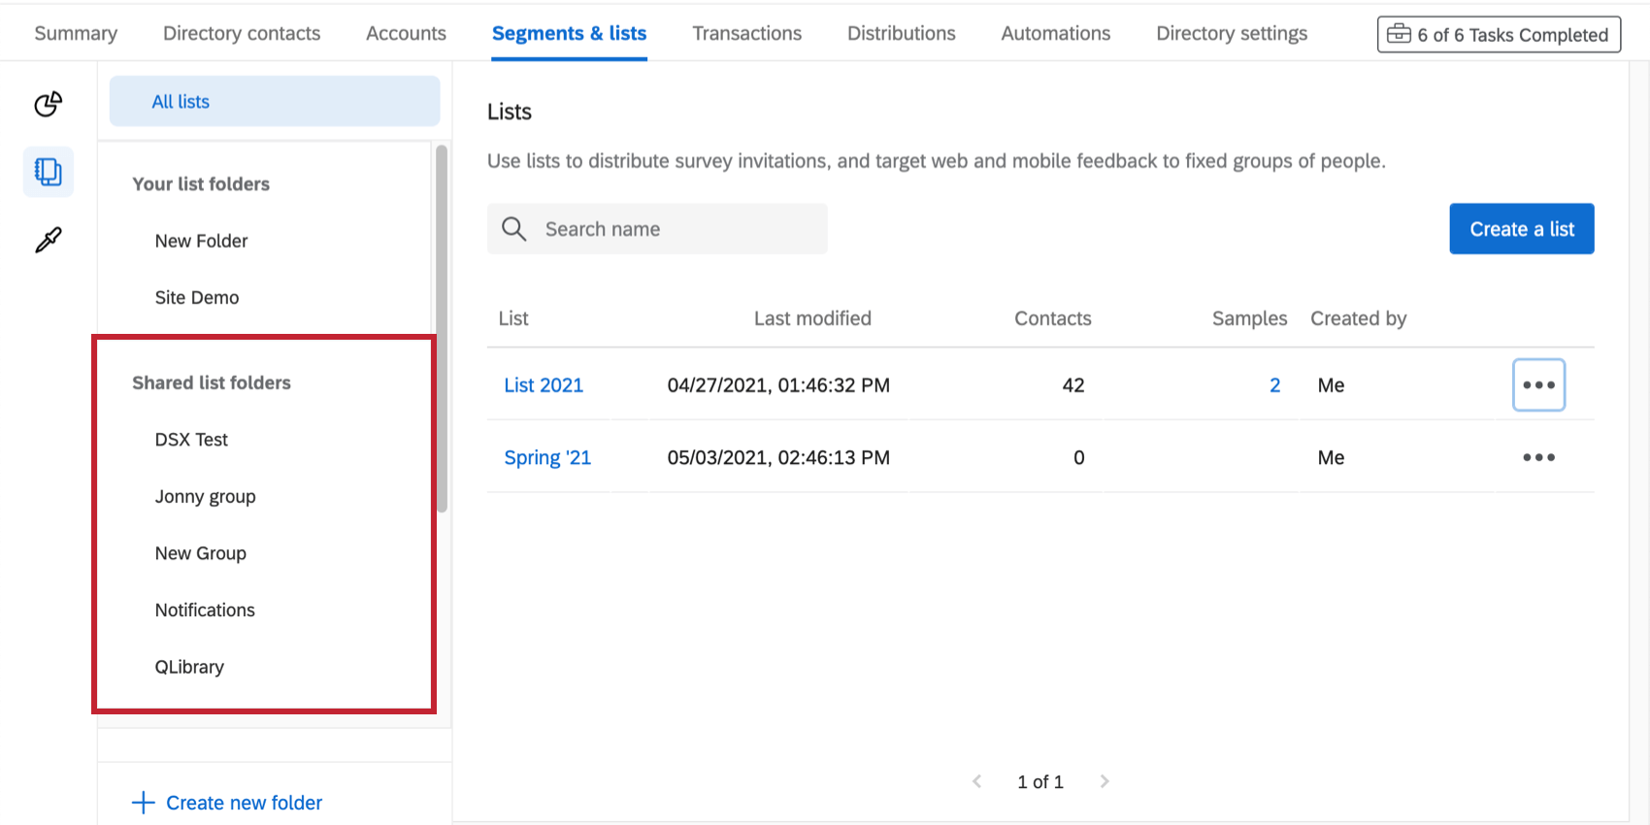Image resolution: width=1650 pixels, height=825 pixels.
Task: Click the folder panel vertical scrollbar
Action: pos(442,330)
